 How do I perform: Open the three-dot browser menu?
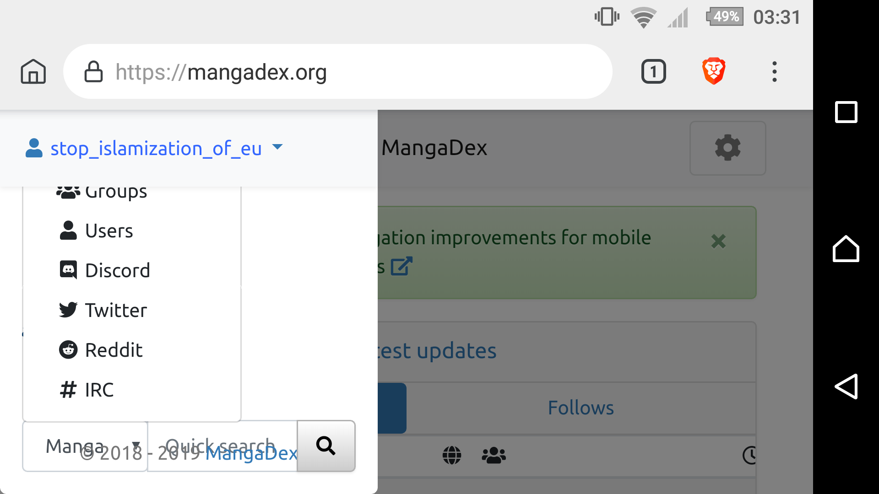tap(774, 72)
